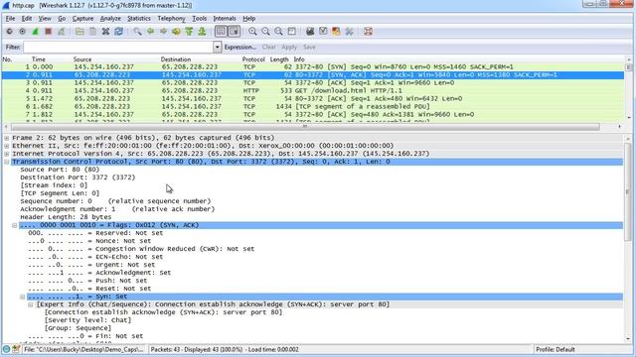636x357 pixels.
Task: Select '[Severity level: Chat]' line
Action: coord(88,320)
